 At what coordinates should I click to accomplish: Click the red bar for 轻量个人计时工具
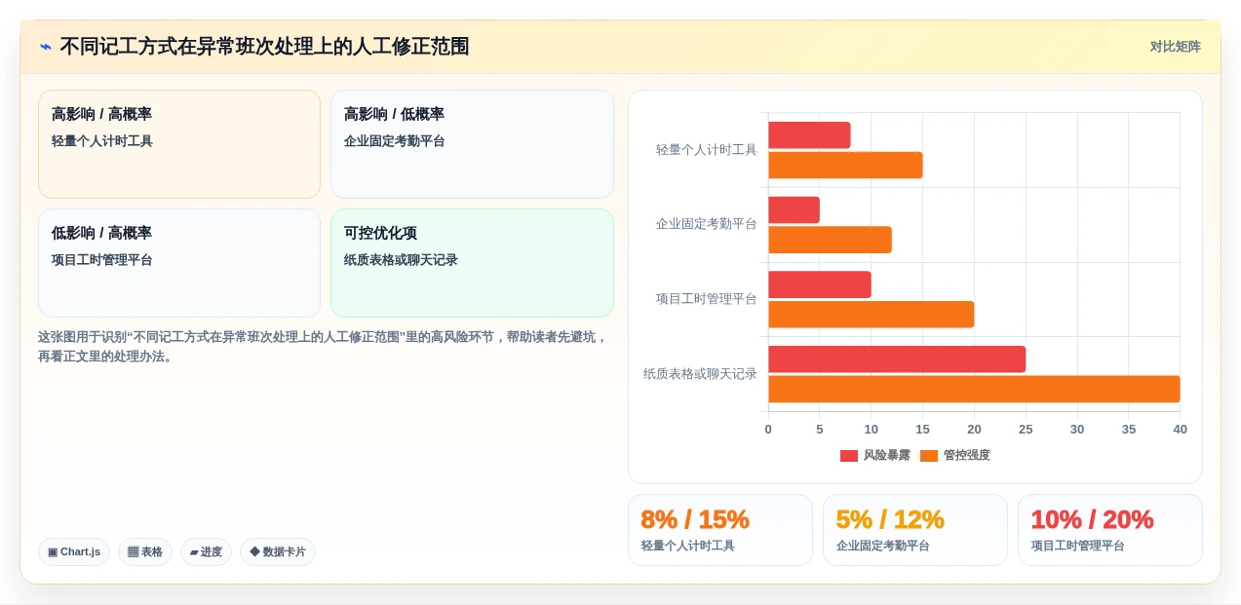tap(809, 135)
